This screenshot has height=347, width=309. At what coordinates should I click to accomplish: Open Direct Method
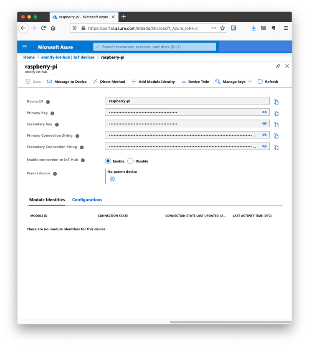[x=109, y=82]
